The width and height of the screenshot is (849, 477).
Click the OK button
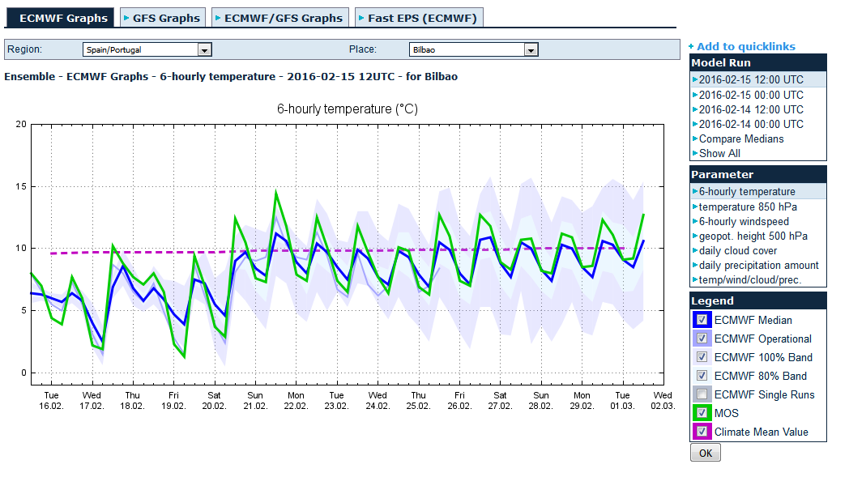[706, 454]
